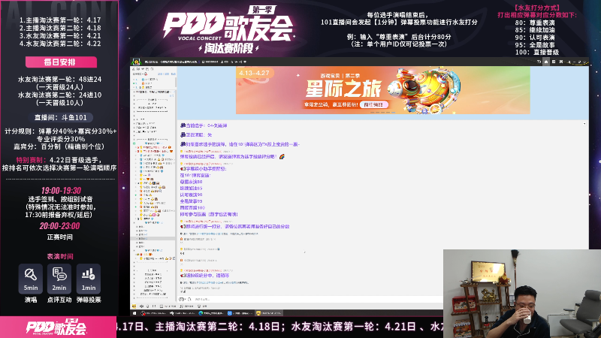Open the 星际之旅 event banner

[383, 90]
